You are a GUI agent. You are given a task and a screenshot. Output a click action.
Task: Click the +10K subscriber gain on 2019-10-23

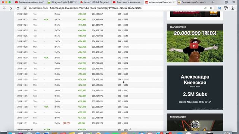click(x=46, y=19)
